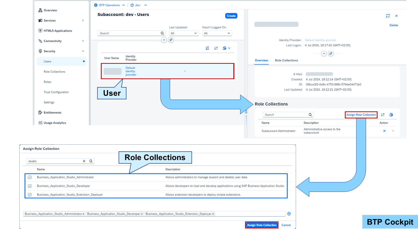
Task: Open the dev breadcrumb dropdown
Action: [x=146, y=5]
